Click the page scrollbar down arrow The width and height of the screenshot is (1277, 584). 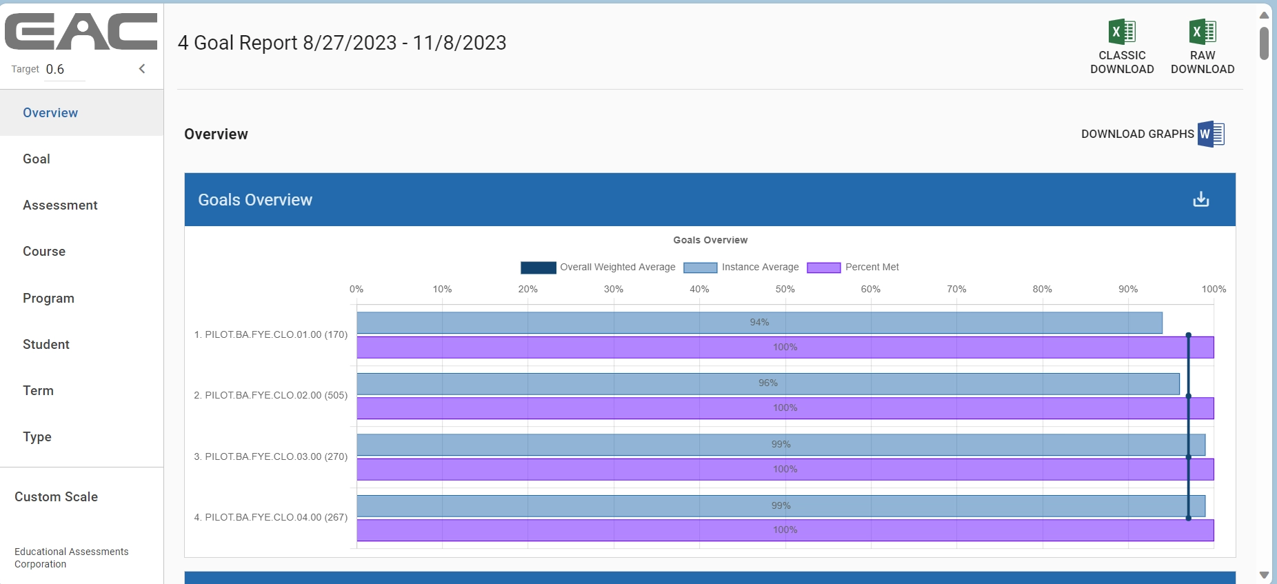(1264, 575)
